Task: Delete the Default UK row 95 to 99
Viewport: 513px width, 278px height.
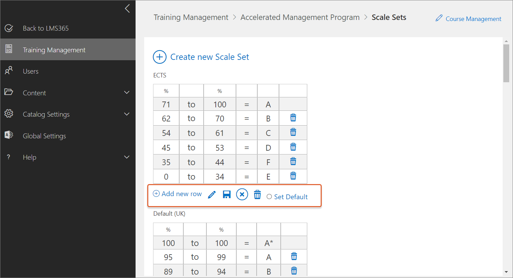Action: tap(294, 257)
